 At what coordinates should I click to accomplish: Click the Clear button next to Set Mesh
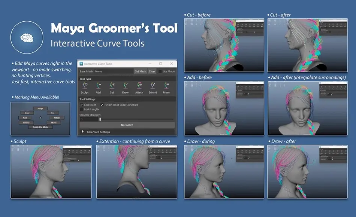[152, 71]
